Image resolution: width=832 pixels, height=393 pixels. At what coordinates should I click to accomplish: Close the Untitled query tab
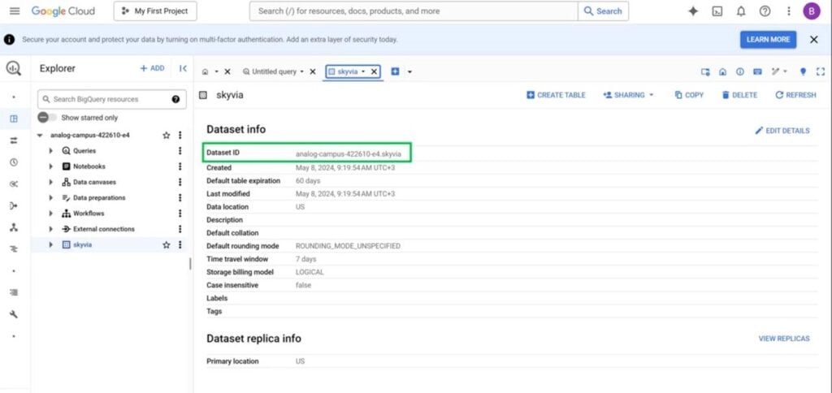click(x=313, y=71)
